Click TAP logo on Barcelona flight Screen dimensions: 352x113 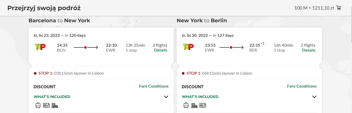[40, 47]
